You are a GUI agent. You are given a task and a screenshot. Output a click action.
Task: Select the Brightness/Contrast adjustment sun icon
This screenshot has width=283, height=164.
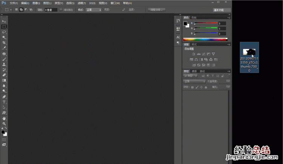click(x=194, y=54)
